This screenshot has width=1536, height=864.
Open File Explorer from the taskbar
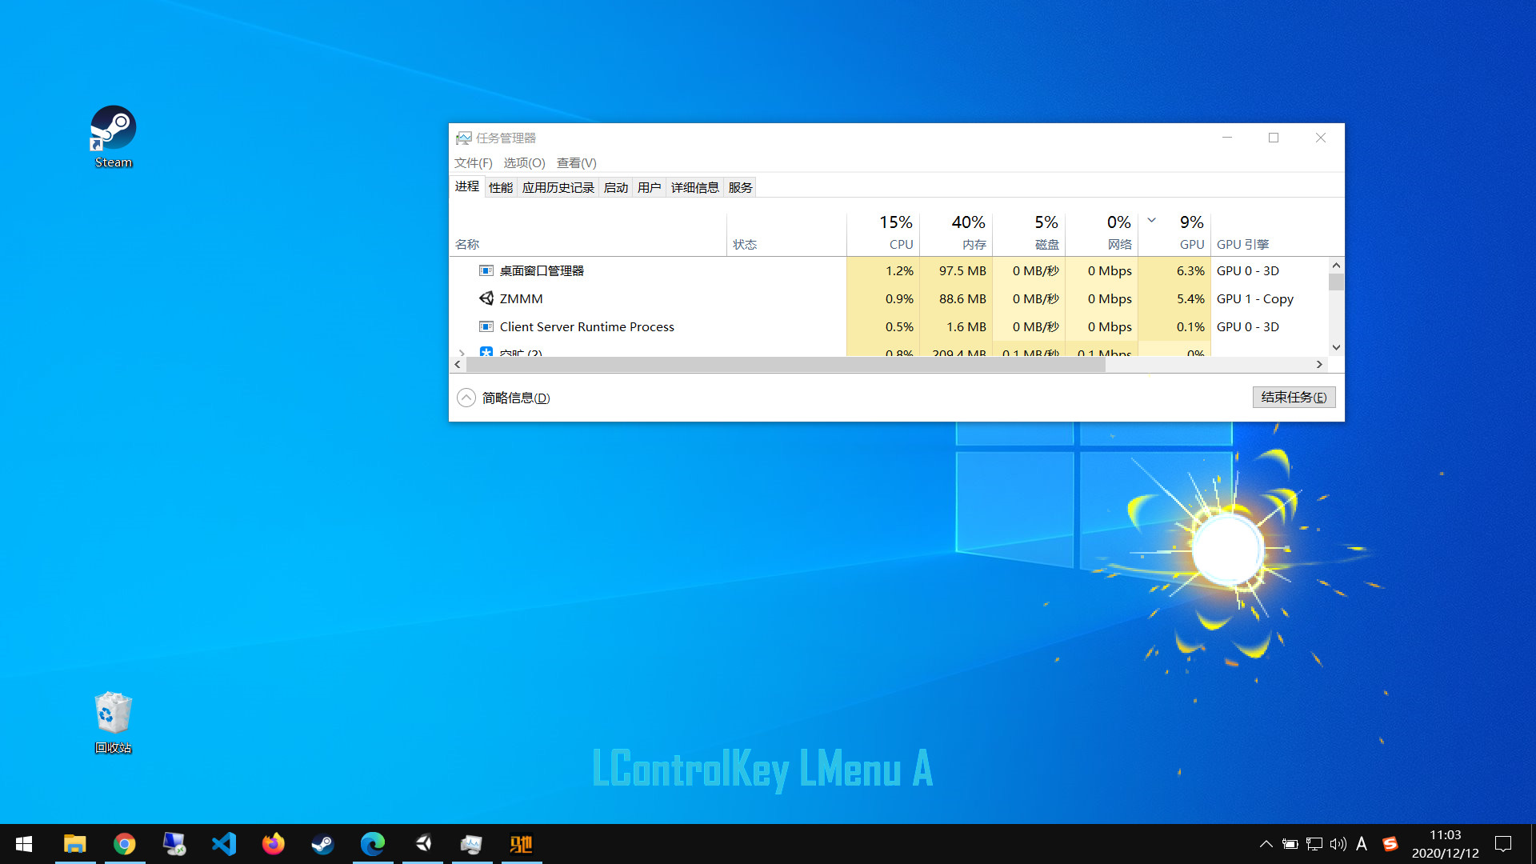pos(74,844)
